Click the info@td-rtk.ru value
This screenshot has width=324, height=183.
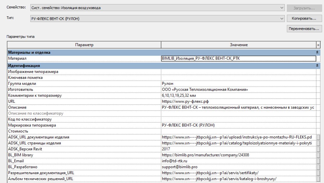point(174,161)
